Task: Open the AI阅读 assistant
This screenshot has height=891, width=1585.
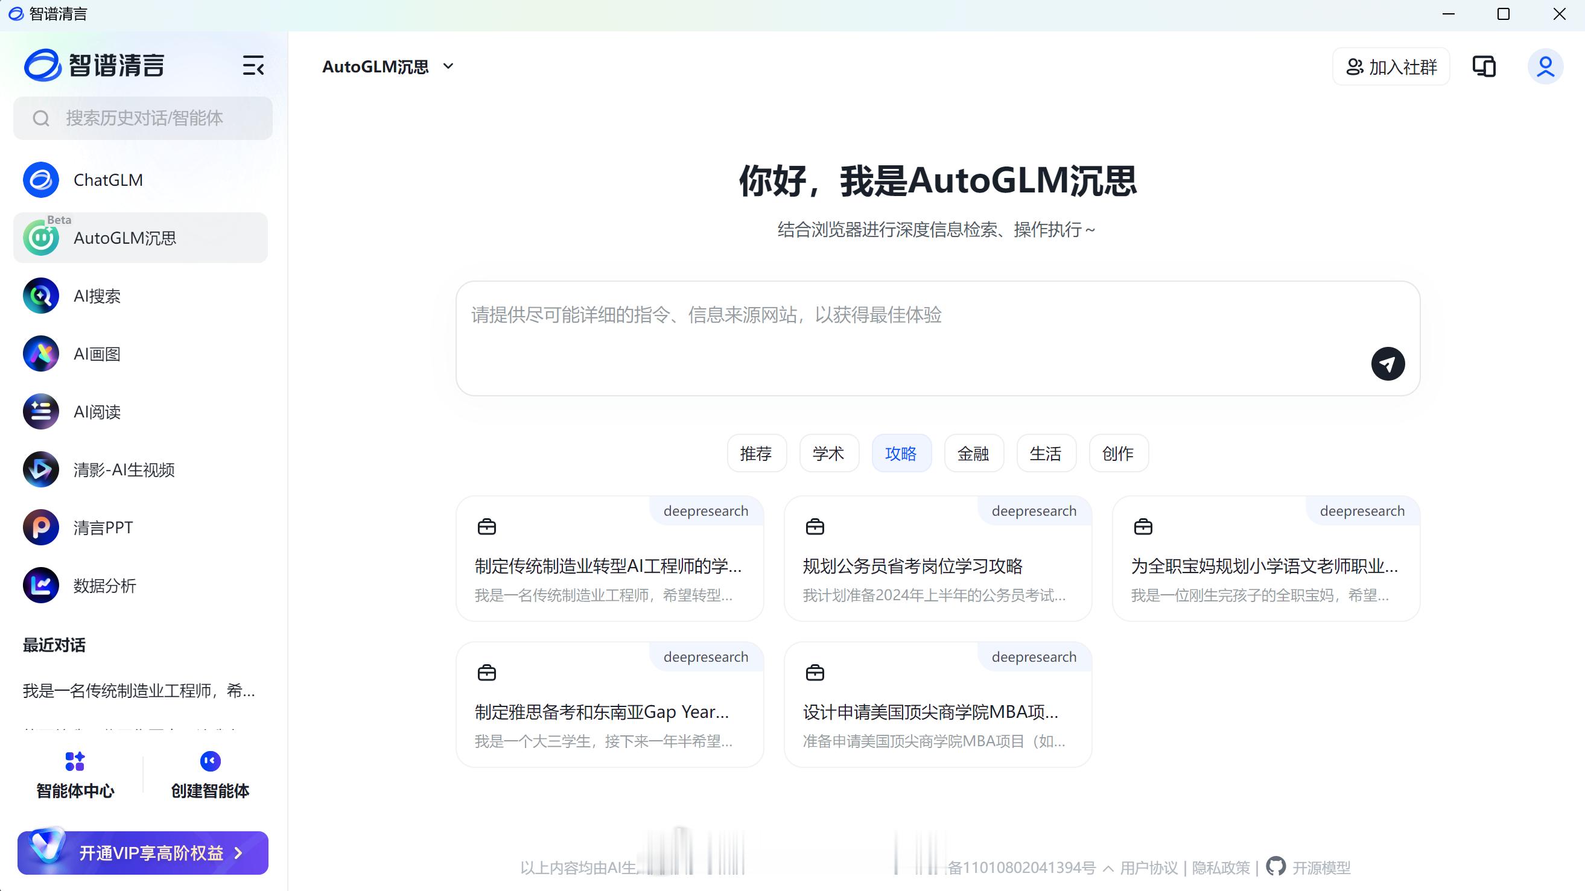Action: (141, 411)
